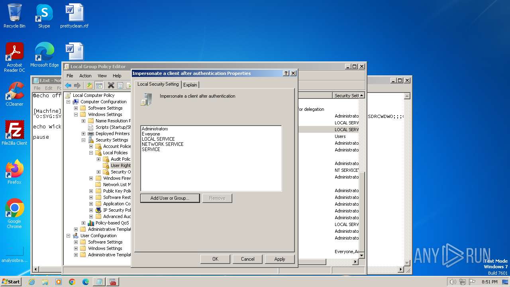Open Google Chrome desktop shortcut
This screenshot has height=287, width=510.
coord(14,214)
